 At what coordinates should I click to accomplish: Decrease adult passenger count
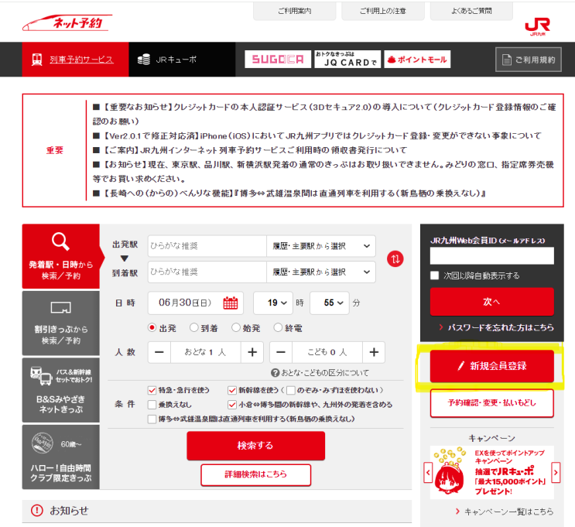click(159, 352)
